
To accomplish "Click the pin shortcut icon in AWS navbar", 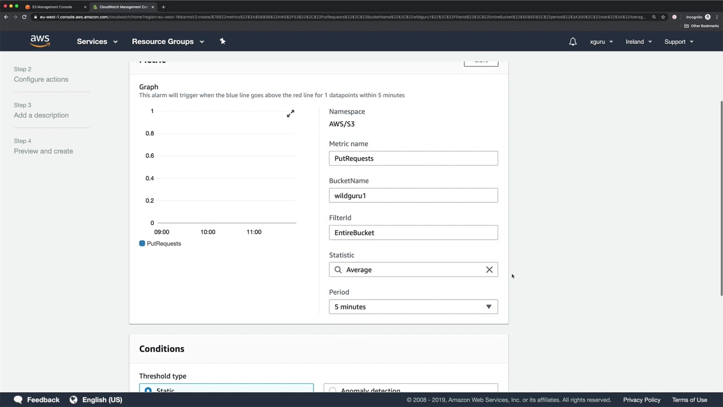I will (x=223, y=41).
